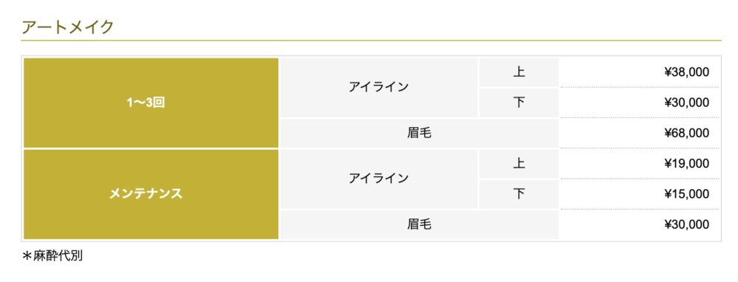Click the gold underline below アートメイク heading
This screenshot has width=738, height=282.
coord(371,41)
